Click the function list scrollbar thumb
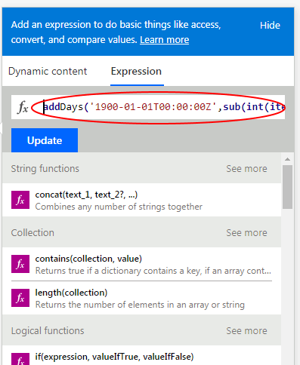 click(x=287, y=187)
